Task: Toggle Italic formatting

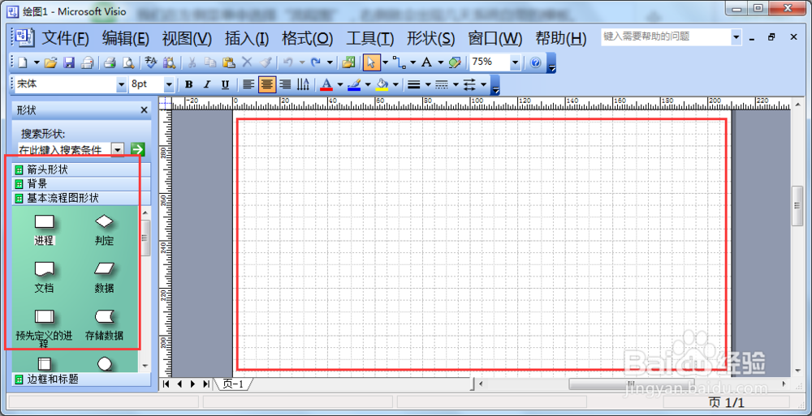Action: point(207,84)
